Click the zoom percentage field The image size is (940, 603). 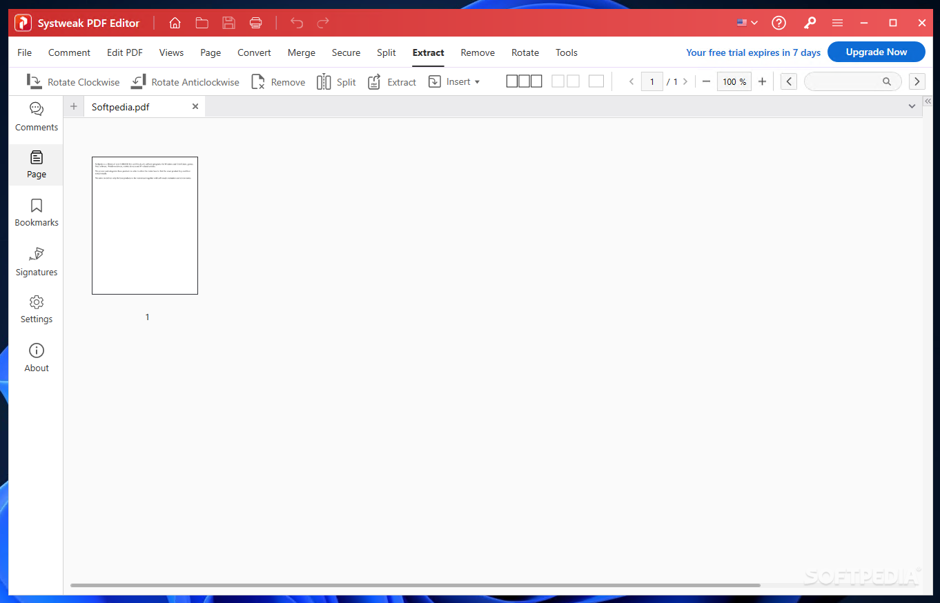click(x=734, y=81)
